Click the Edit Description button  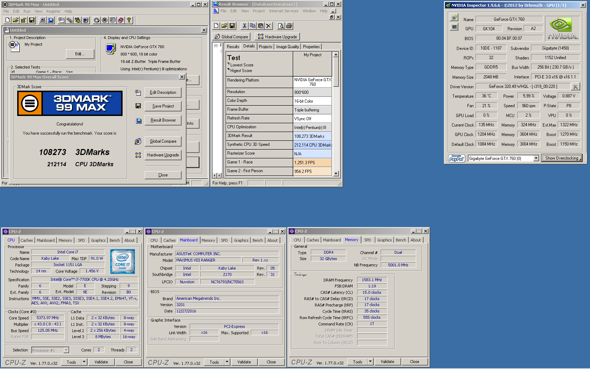(x=163, y=92)
